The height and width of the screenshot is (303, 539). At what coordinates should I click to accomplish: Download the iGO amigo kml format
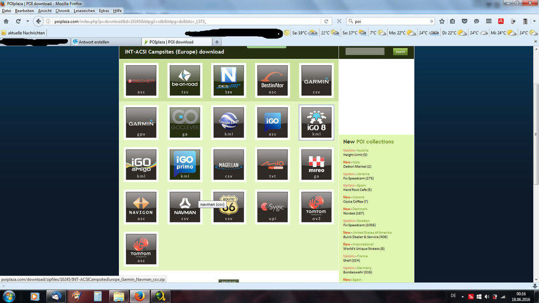click(141, 165)
